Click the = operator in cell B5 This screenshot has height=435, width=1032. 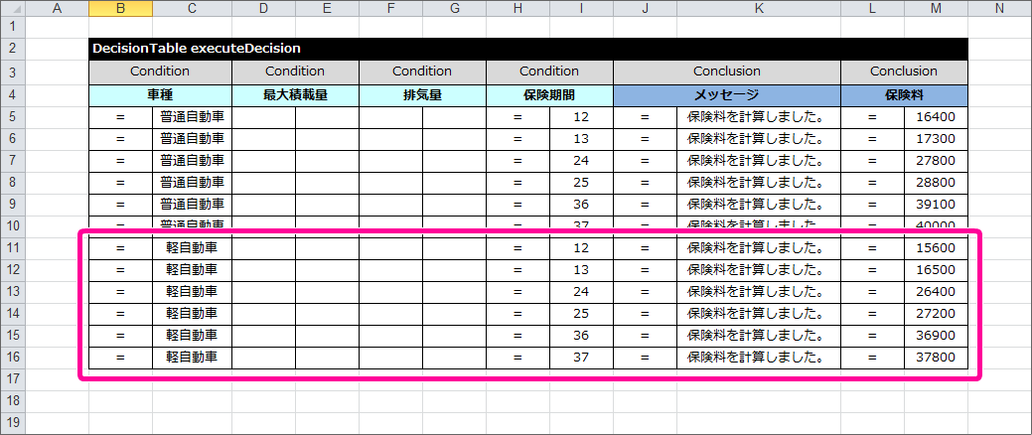coord(121,117)
